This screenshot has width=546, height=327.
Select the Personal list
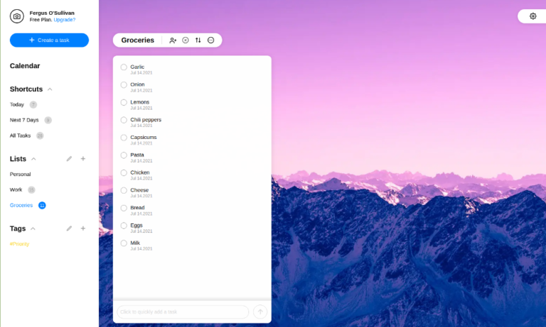point(20,174)
